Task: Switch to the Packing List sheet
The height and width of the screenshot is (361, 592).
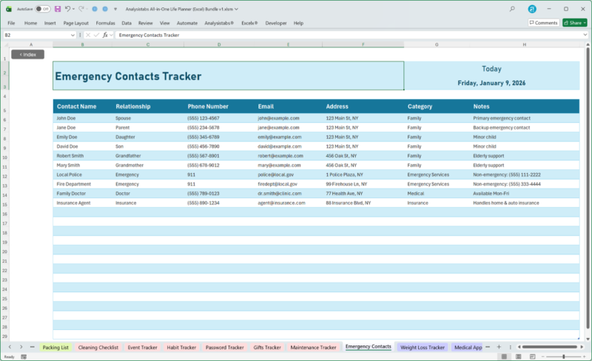Action: tap(55, 348)
